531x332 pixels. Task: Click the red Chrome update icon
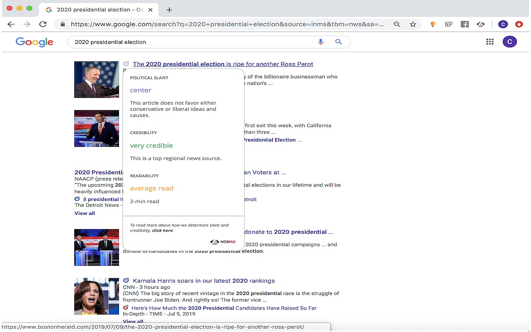tap(519, 24)
